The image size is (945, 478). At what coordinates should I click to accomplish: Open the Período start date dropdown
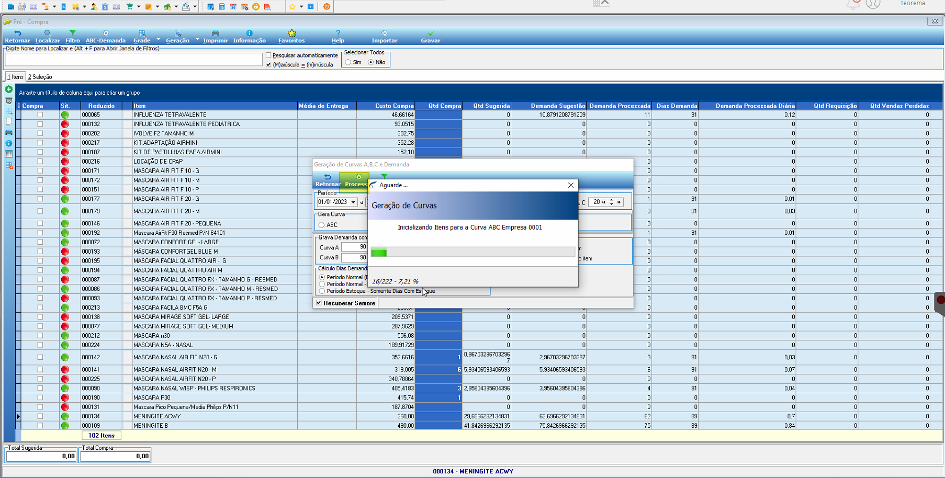click(353, 202)
